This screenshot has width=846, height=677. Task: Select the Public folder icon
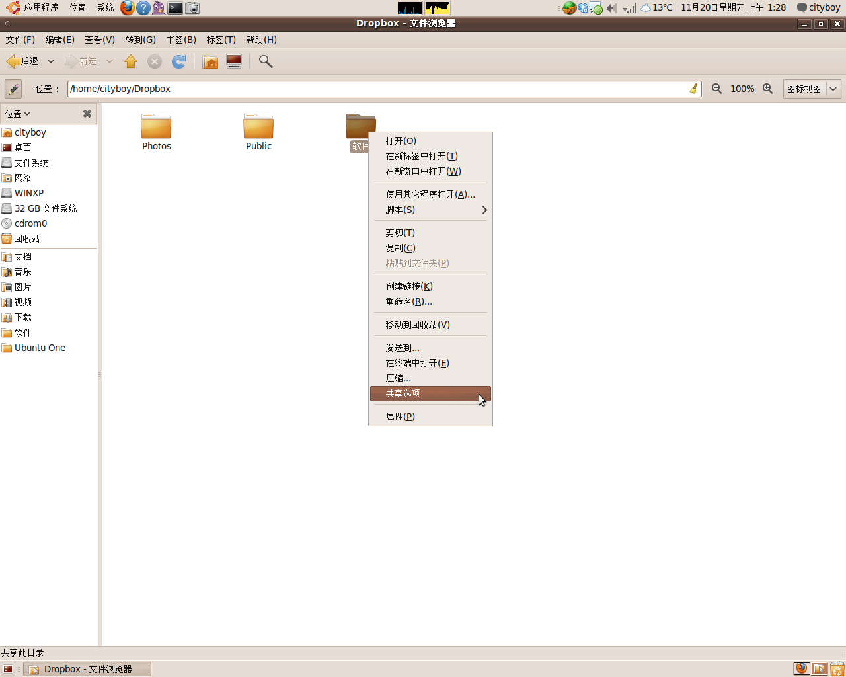pos(258,126)
